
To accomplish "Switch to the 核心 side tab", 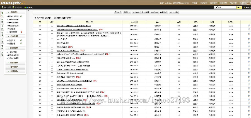I will (x=2, y=14).
